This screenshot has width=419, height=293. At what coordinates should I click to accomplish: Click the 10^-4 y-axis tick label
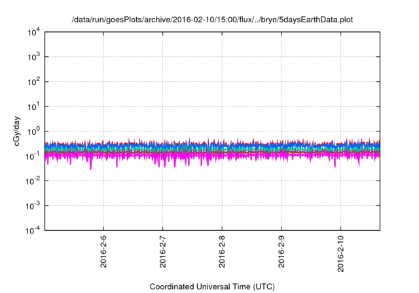coord(33,230)
